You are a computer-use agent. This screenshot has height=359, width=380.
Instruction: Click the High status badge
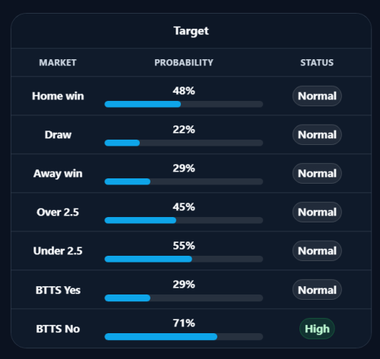[317, 329]
